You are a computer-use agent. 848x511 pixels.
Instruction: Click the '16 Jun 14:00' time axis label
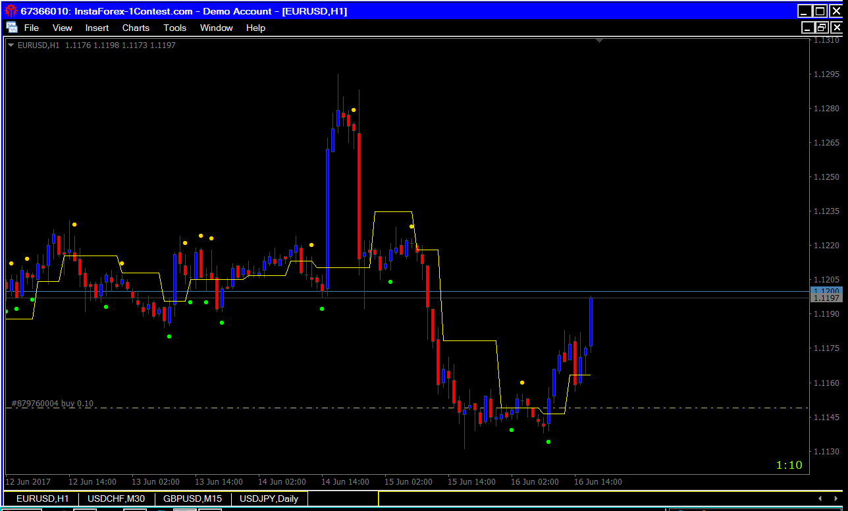click(x=598, y=482)
